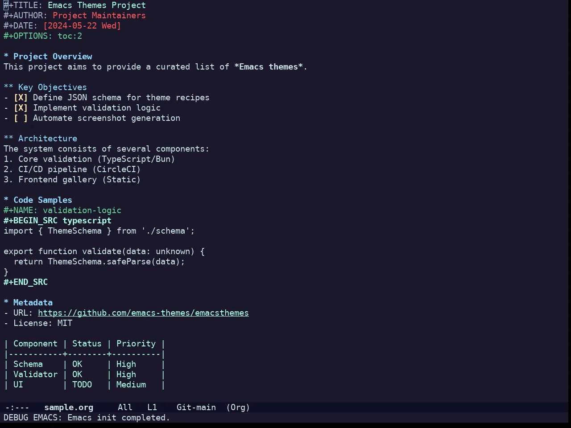Click the Core validation (TypeScript/Bun) list item

point(89,159)
